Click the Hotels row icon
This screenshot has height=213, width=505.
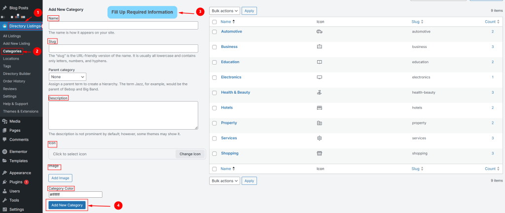[x=320, y=108]
